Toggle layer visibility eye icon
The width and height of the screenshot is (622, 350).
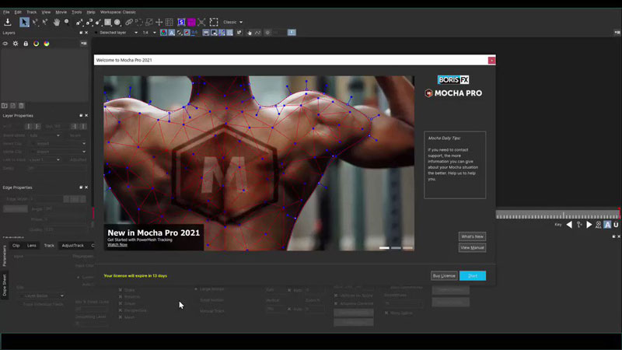pyautogui.click(x=5, y=44)
